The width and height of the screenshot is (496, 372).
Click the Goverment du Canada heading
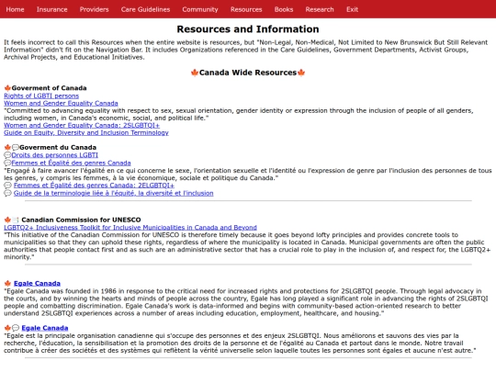click(58, 147)
